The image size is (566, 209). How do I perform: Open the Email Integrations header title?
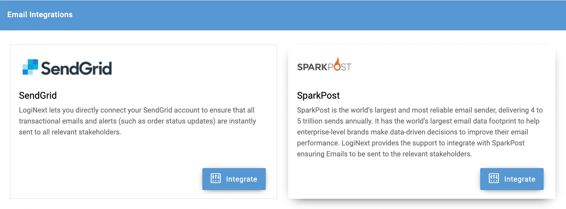click(40, 15)
